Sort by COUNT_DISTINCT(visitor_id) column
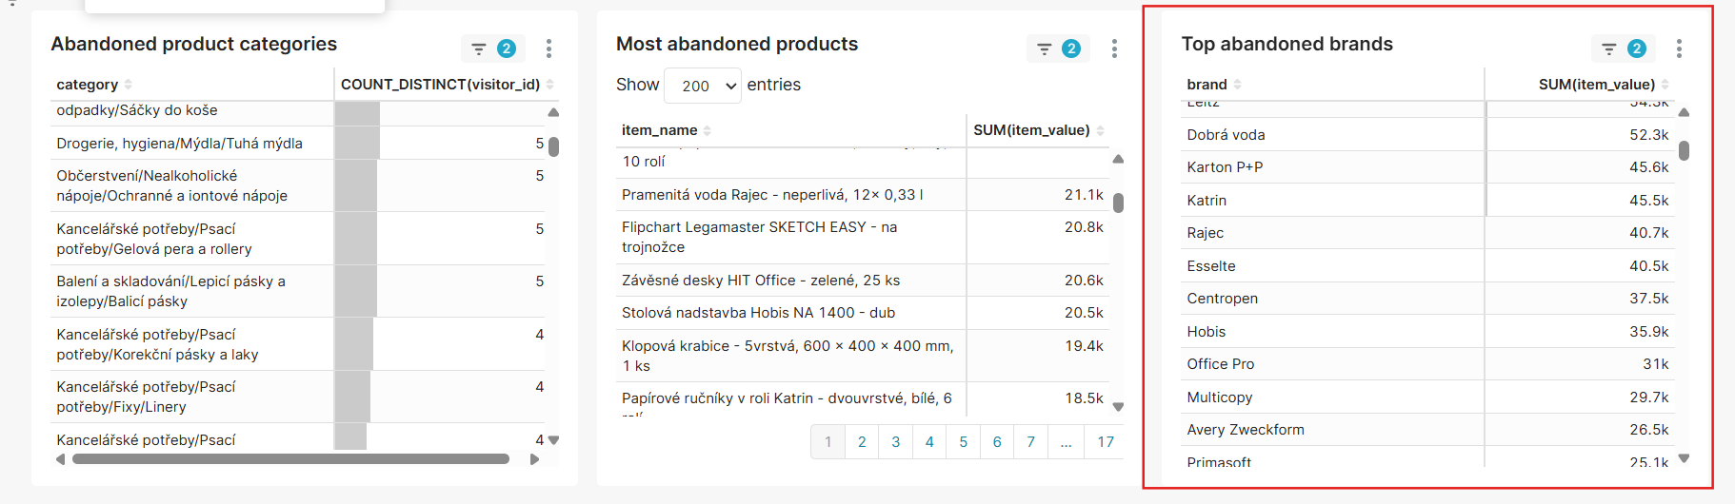Viewport: 1735px width, 504px height. [x=440, y=85]
